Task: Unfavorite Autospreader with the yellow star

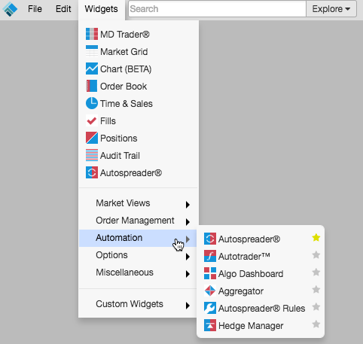Action: (x=316, y=238)
